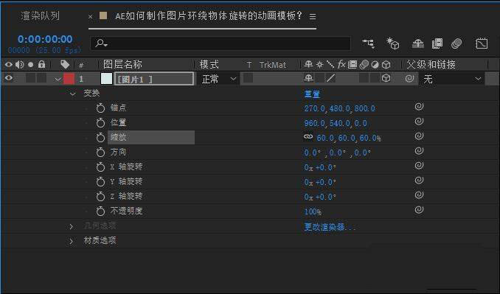Toggle 不透明度 stopwatch
500x294 pixels.
pos(100,211)
